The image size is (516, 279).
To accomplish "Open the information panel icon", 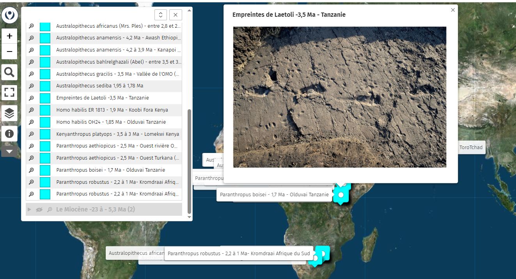I will tap(9, 134).
